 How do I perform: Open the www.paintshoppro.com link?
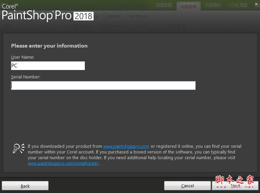tap(126, 146)
